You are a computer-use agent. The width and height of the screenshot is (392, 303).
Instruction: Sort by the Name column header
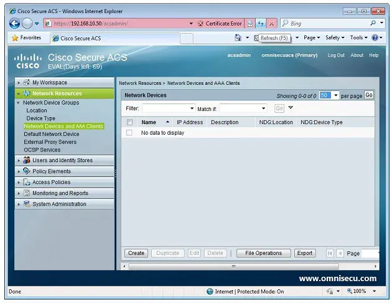point(149,122)
